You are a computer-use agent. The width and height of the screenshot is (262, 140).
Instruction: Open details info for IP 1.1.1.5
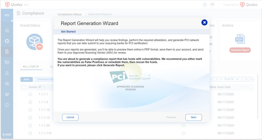click(x=30, y=102)
